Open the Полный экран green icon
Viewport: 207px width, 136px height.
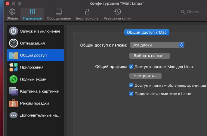[14, 79]
